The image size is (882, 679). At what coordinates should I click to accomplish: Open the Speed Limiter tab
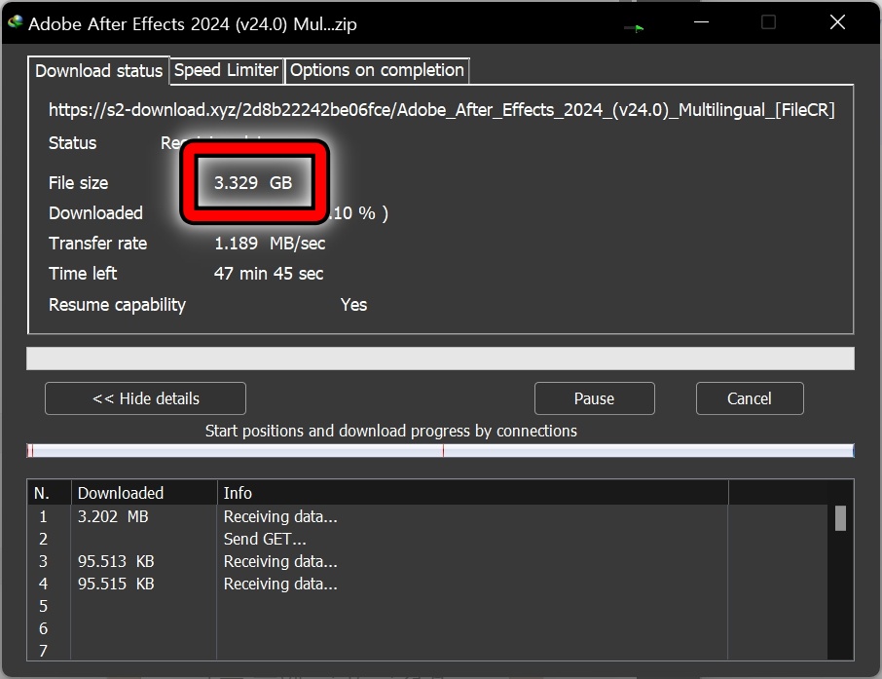[226, 70]
